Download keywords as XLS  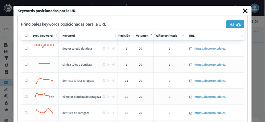coord(235,24)
